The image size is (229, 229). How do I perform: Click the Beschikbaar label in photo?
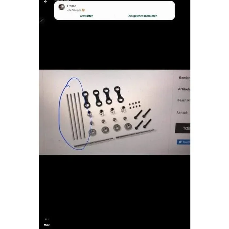pos(184,100)
